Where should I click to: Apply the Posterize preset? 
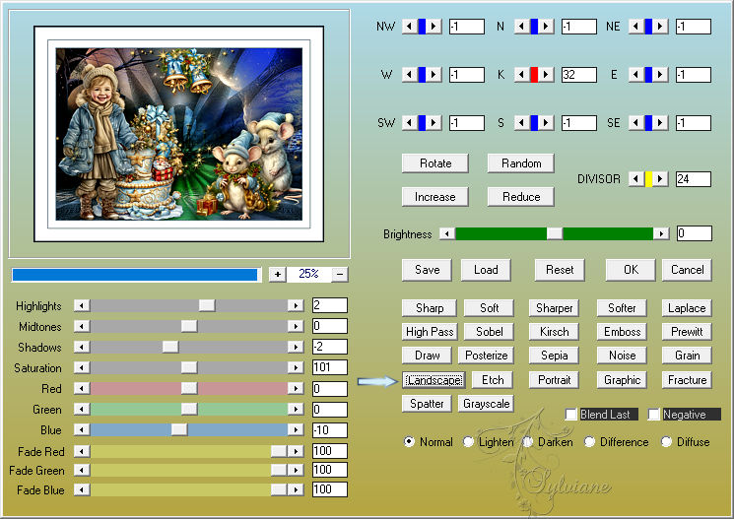point(487,356)
